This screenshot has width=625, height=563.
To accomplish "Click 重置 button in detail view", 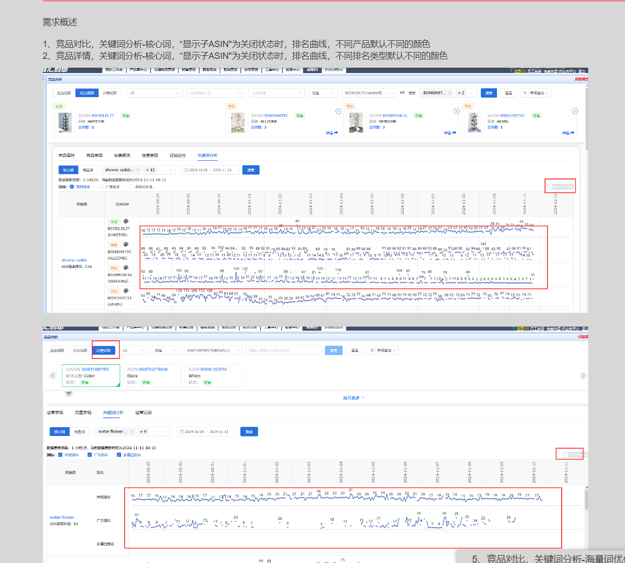I will [355, 350].
